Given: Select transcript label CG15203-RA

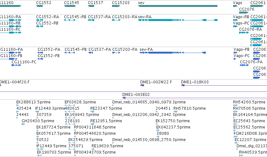Looking at the screenshot, I should click(125, 17).
